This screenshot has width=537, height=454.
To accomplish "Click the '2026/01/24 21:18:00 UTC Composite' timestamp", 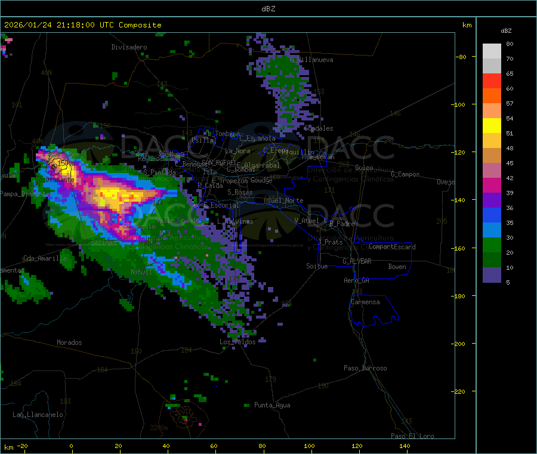I will click(x=82, y=25).
